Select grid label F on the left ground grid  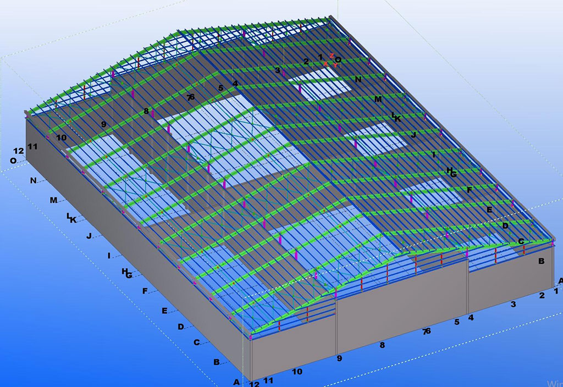tap(145, 291)
